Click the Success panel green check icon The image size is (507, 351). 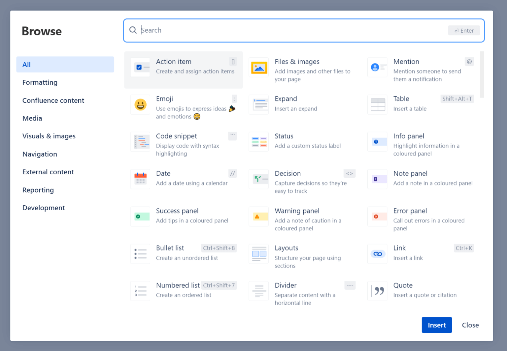point(140,217)
